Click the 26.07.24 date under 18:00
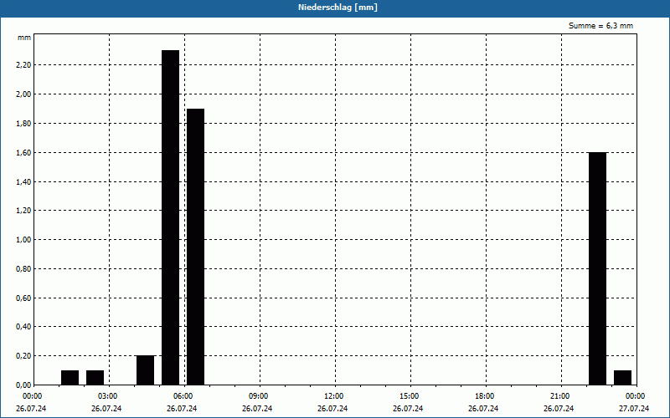This screenshot has height=418, width=670. [483, 409]
